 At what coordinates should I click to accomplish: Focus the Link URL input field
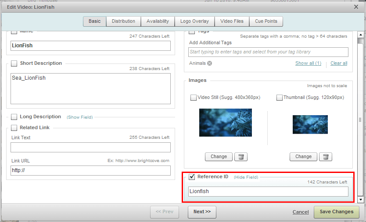90,170
